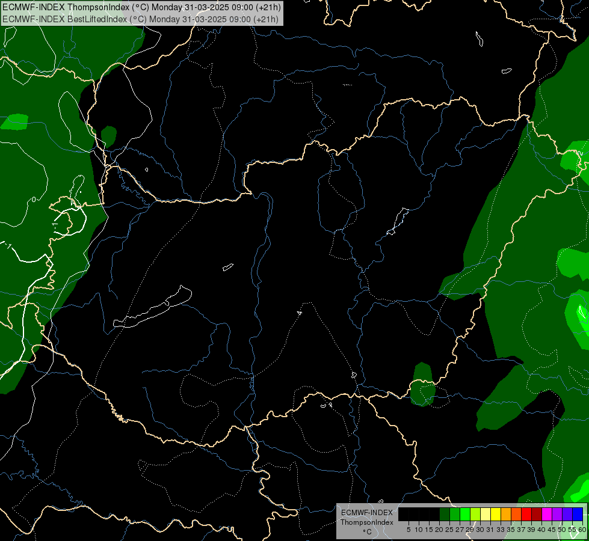The image size is (589, 541).
Task: Click the legend tick value '33'
Action: coord(501,530)
